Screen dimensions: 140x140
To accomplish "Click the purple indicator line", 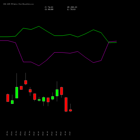I will pyautogui.click(x=58, y=53).
